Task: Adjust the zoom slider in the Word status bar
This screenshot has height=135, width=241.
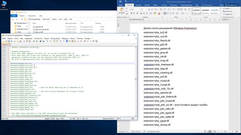Action: tap(225, 132)
